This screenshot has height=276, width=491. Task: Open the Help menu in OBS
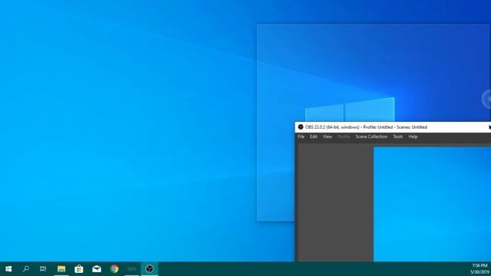click(x=413, y=136)
